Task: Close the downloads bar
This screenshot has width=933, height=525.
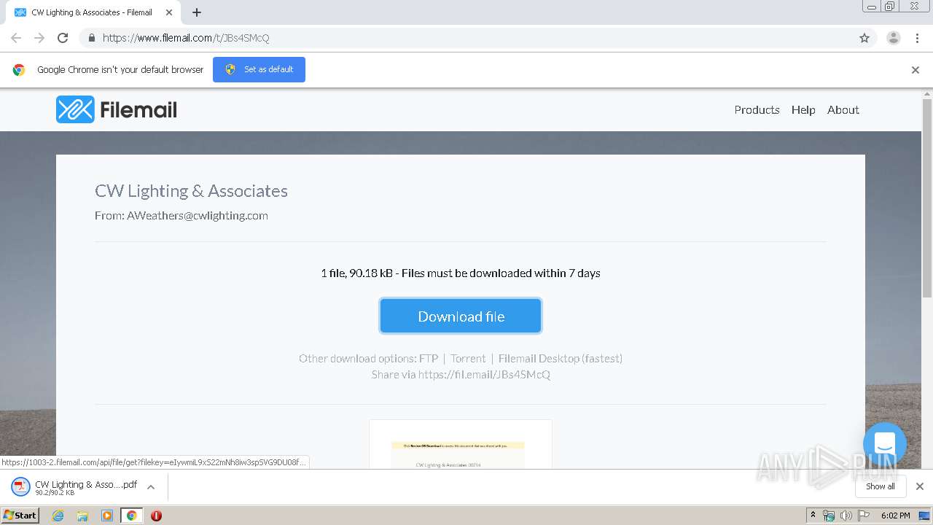Action: 920,486
